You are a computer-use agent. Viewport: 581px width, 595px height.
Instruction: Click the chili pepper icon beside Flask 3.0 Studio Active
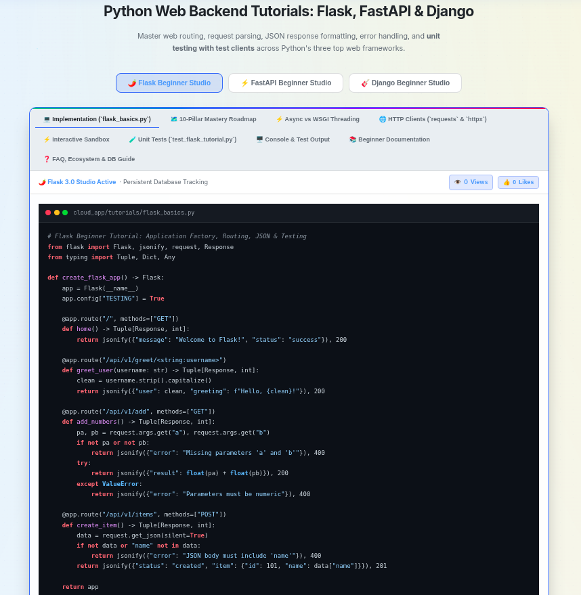pos(42,182)
